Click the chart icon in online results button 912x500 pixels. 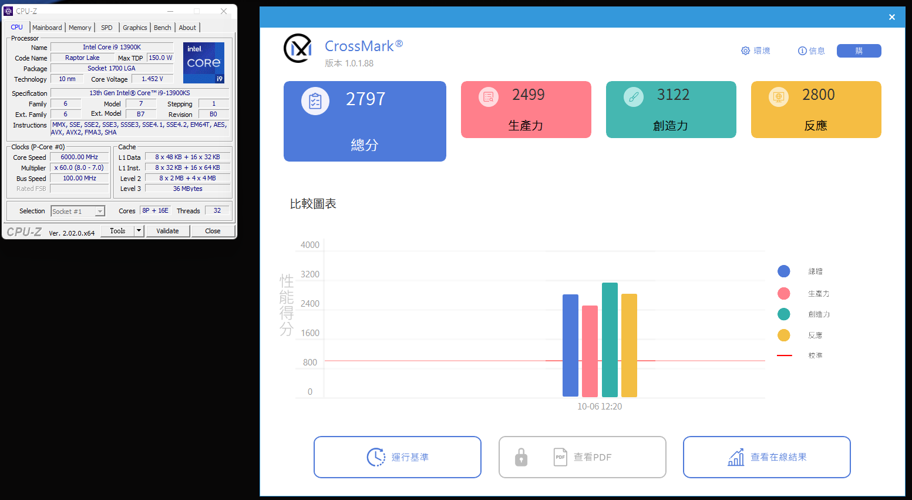pos(736,457)
